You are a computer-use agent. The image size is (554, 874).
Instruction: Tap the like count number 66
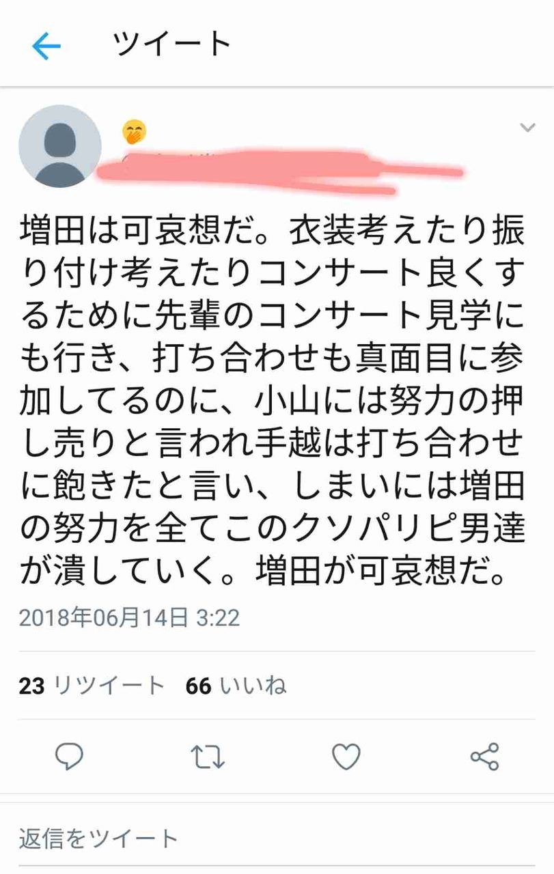tap(198, 686)
